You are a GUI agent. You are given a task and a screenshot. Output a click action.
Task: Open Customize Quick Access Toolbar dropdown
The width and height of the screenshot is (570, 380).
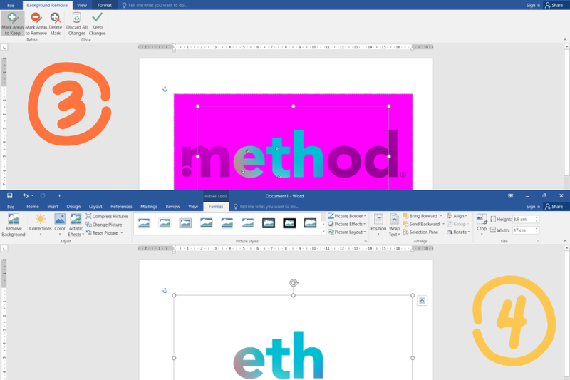(x=59, y=195)
